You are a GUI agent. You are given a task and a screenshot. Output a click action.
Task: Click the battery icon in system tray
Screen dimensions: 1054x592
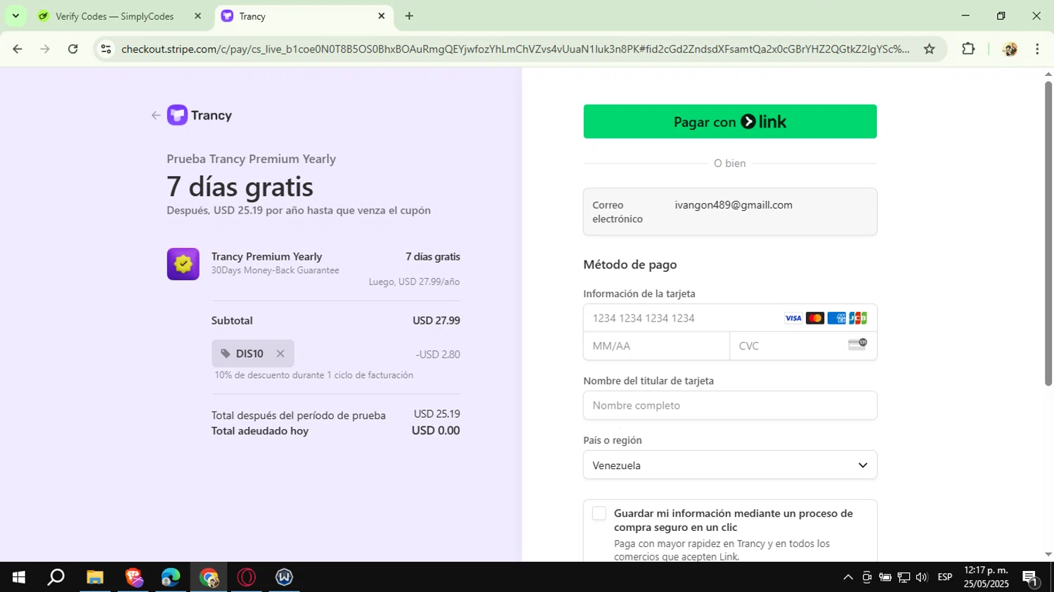pyautogui.click(x=885, y=577)
